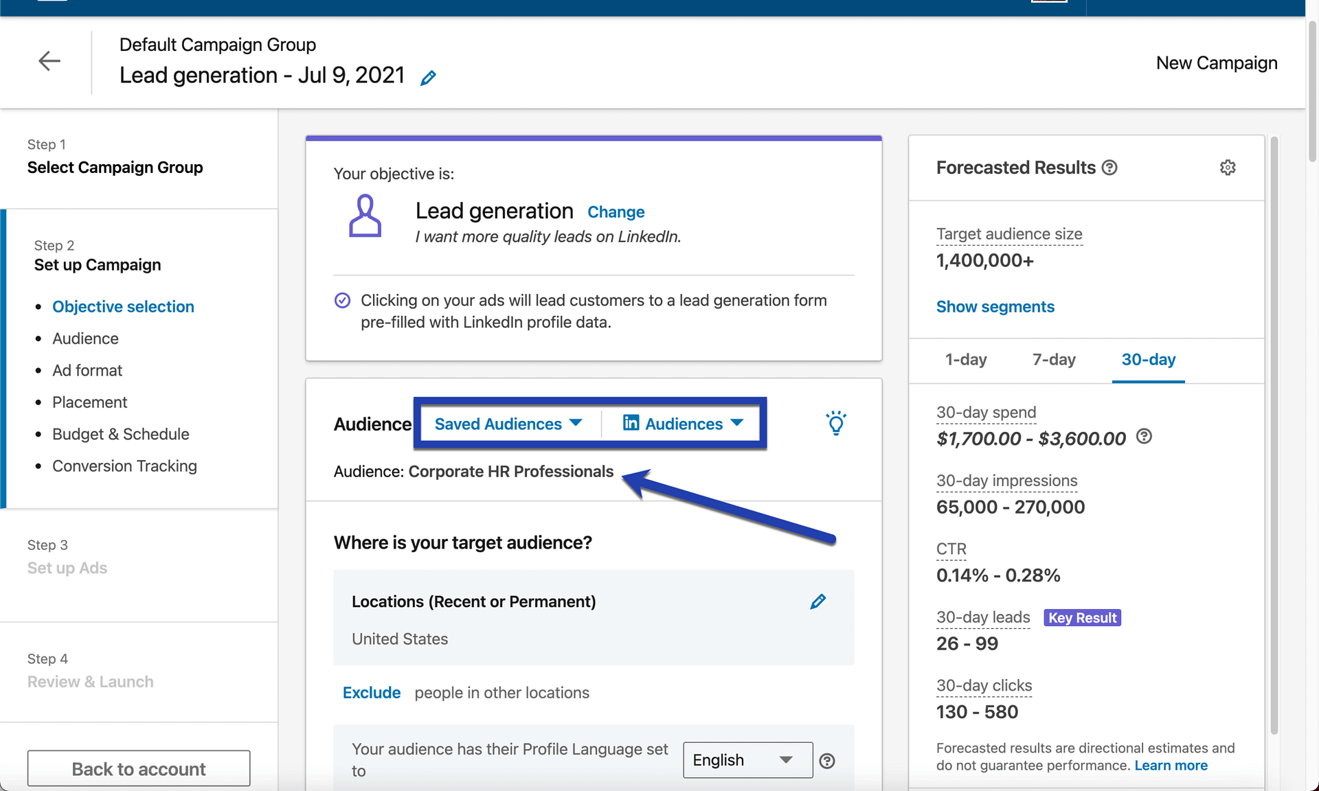The image size is (1319, 791).
Task: Click the forecast panel scrollbar
Action: (1274, 436)
